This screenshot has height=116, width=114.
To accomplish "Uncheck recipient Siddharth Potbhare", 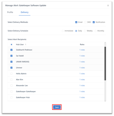I will coord(11,50).
